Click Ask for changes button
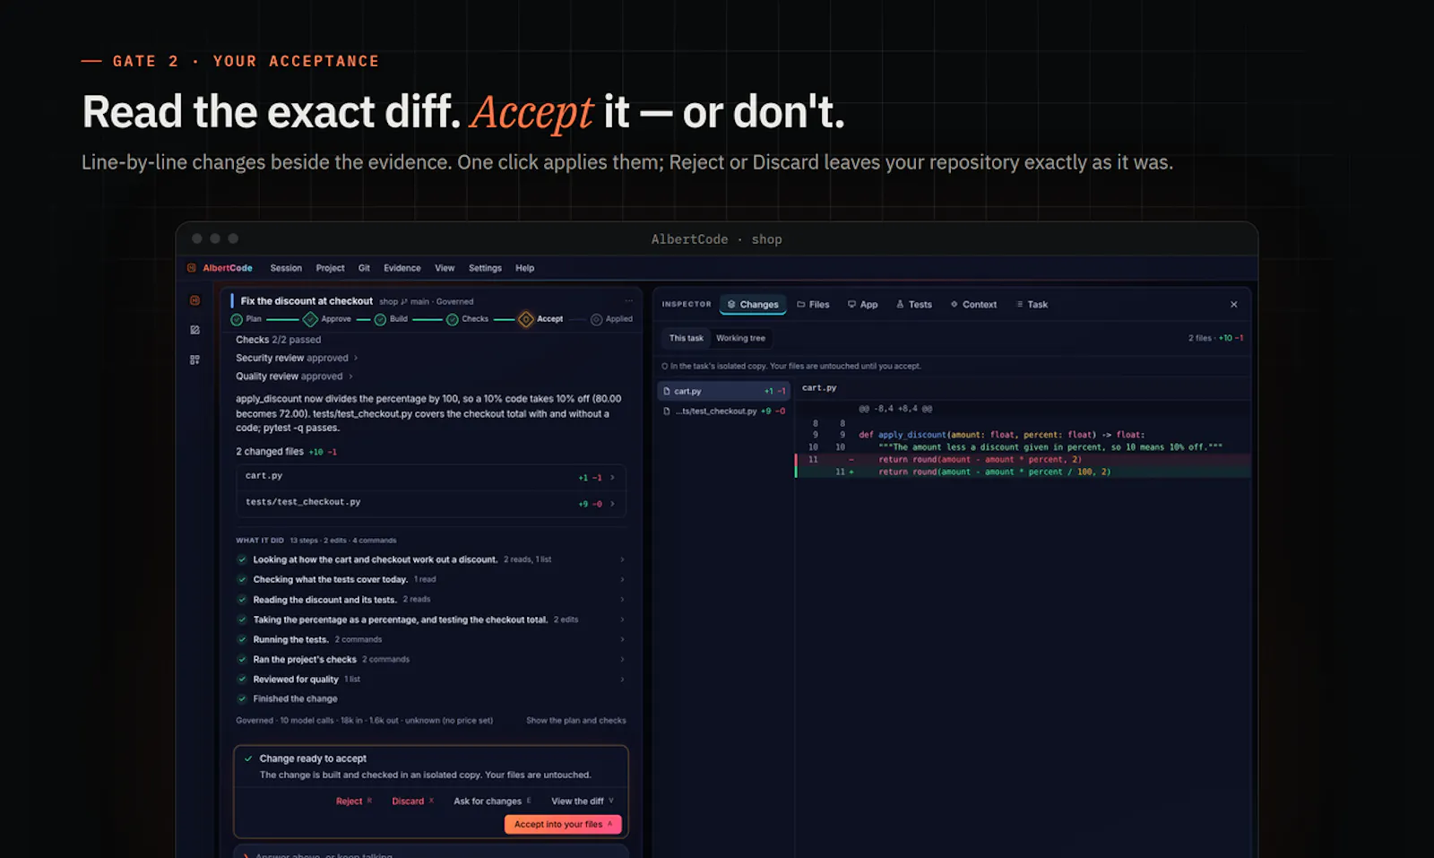Viewport: 1434px width, 858px height. pyautogui.click(x=492, y=802)
